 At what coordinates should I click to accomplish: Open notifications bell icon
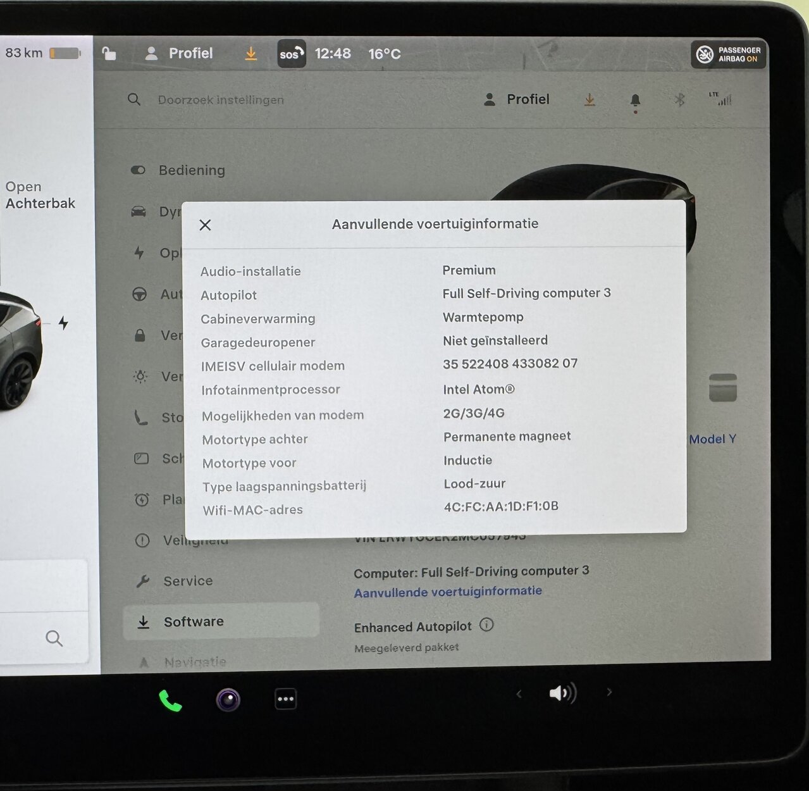pyautogui.click(x=635, y=100)
